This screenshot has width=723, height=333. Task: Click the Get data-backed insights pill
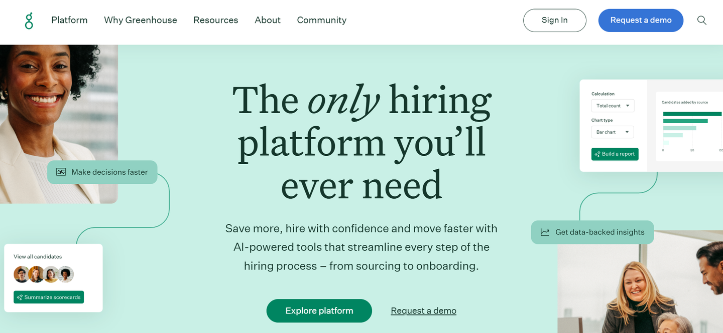(592, 232)
